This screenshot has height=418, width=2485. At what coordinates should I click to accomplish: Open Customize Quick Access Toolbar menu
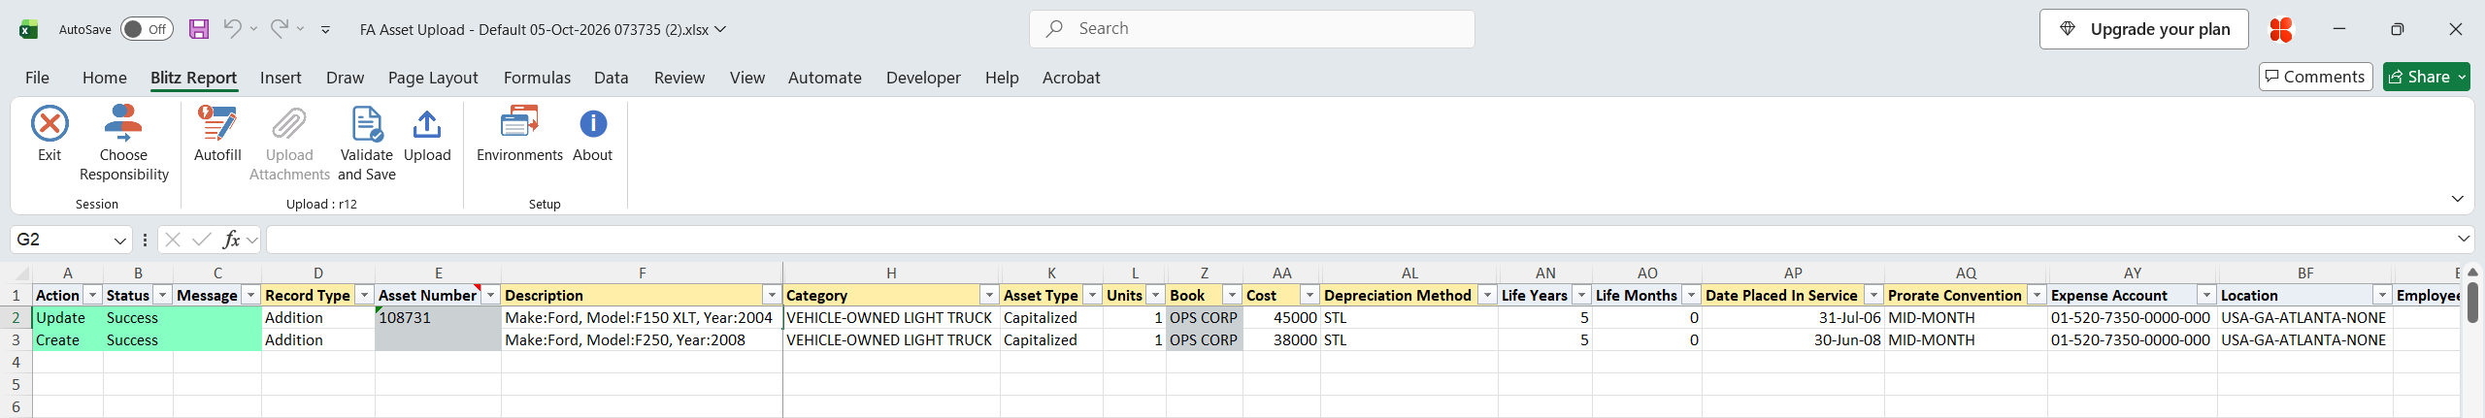pos(325,30)
